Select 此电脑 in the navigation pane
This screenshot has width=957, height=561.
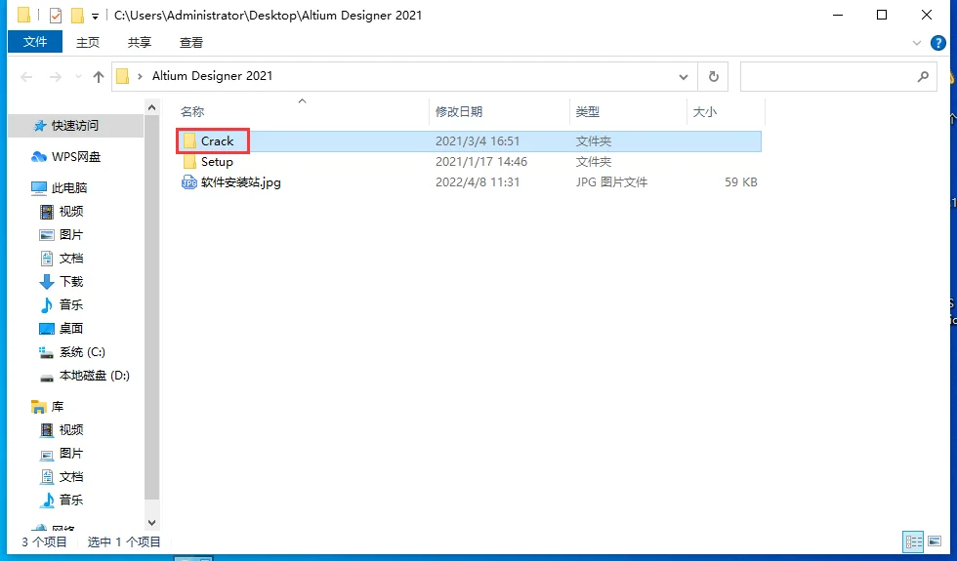(x=69, y=187)
